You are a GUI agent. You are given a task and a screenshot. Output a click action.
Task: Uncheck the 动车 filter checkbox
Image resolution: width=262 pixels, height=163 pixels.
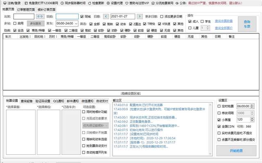[x=117, y=24]
